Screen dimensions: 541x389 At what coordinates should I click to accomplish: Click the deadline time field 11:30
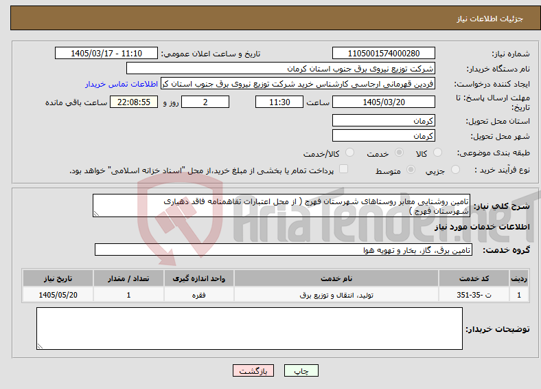coord(279,102)
